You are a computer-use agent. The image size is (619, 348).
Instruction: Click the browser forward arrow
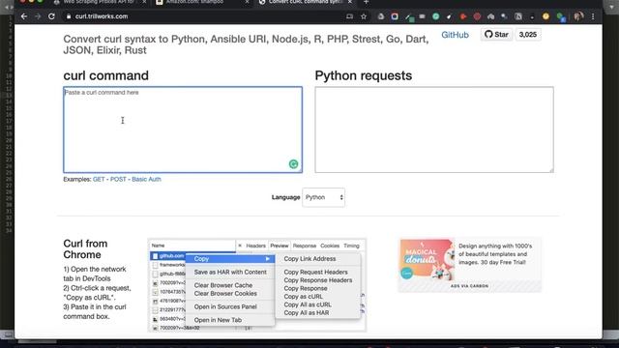pyautogui.click(x=38, y=16)
